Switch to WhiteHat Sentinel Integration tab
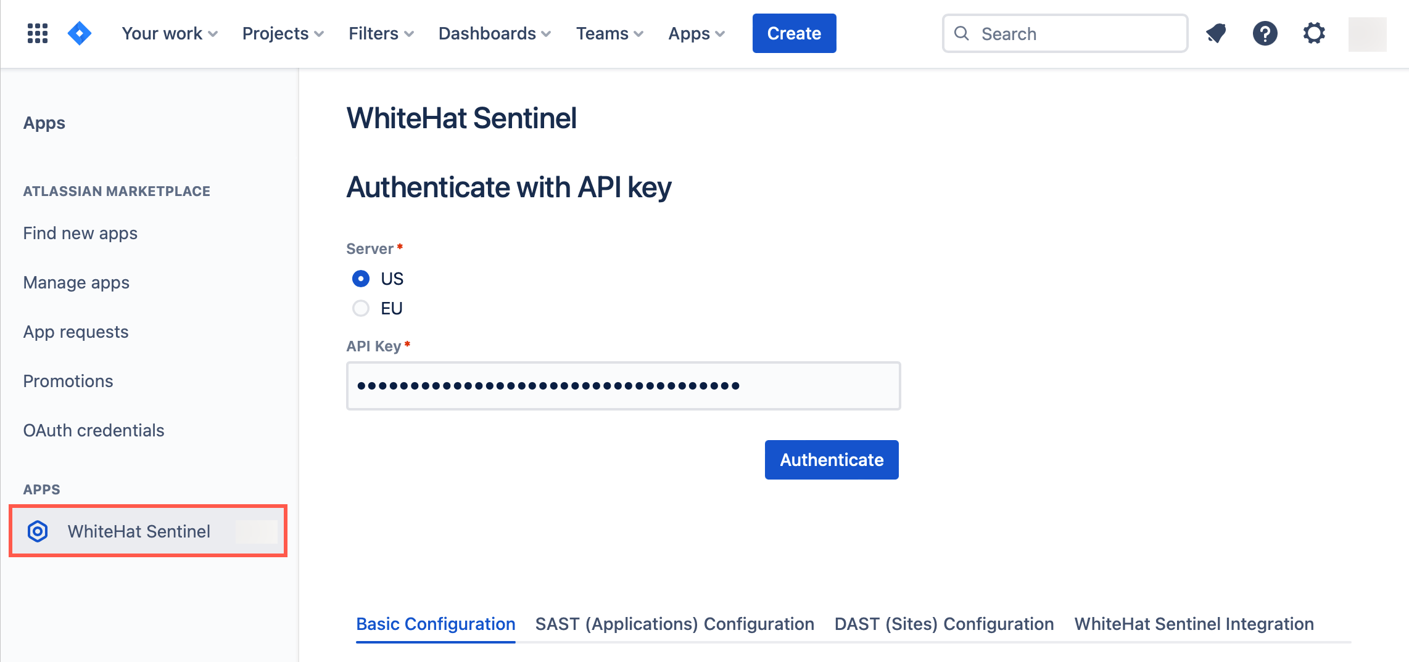Screen dimensions: 1409x662 [1194, 624]
